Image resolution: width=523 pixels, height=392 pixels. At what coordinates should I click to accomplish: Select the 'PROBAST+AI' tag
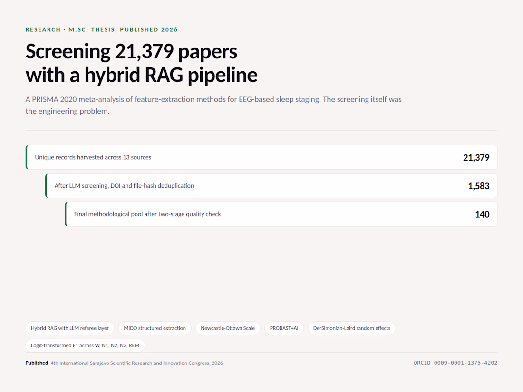(284, 328)
